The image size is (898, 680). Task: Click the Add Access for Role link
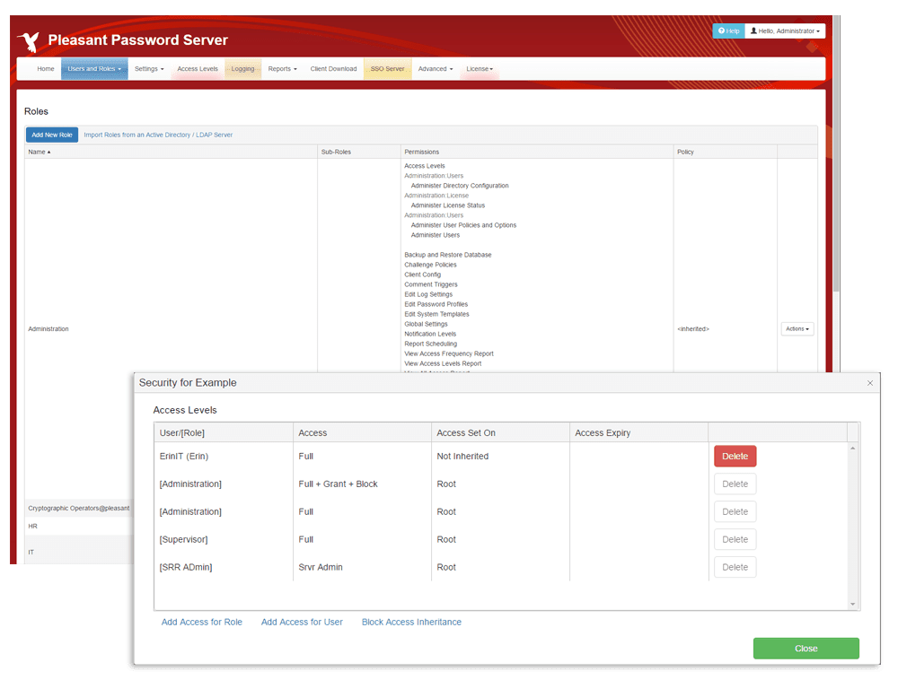[x=201, y=623]
